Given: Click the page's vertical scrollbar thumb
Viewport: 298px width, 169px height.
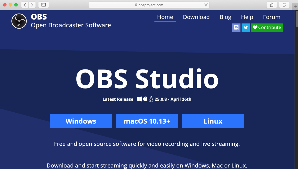Looking at the screenshot, I should (x=296, y=19).
